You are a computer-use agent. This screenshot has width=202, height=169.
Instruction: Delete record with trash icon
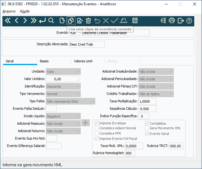click(x=88, y=20)
